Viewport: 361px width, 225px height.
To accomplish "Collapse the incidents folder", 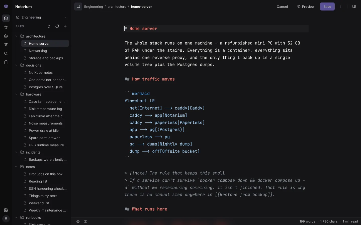I will 16,152.
